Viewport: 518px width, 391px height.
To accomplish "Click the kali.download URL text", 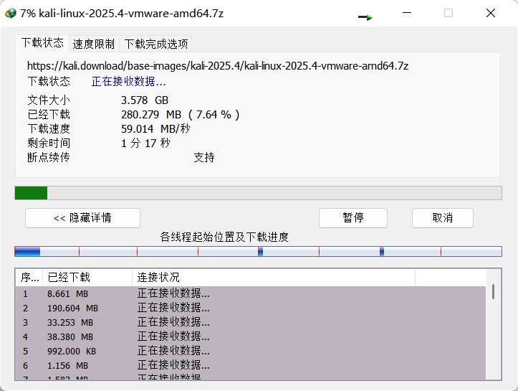I will (x=218, y=66).
